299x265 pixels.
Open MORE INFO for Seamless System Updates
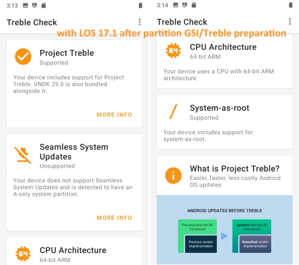(114, 218)
